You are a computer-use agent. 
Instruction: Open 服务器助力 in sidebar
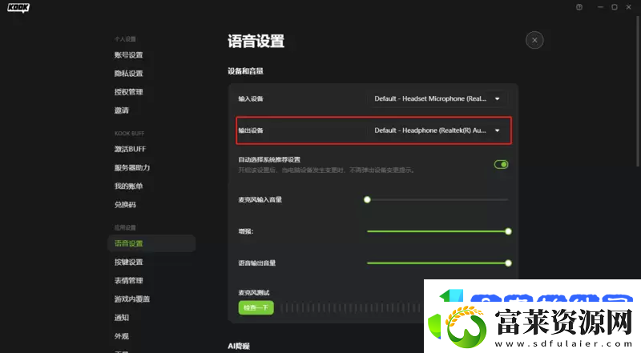coord(132,167)
